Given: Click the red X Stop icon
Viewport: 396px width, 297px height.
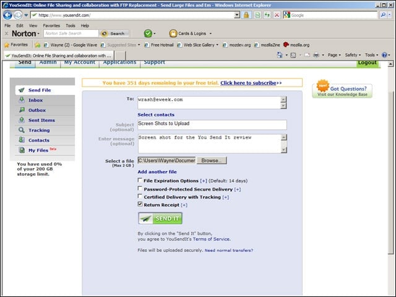Looking at the screenshot, I should (x=277, y=15).
